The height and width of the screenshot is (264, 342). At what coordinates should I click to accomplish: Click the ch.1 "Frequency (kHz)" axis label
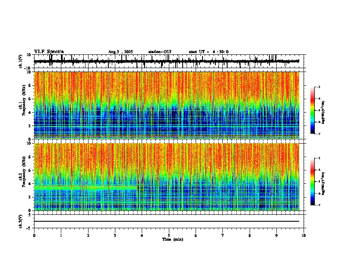click(x=24, y=100)
